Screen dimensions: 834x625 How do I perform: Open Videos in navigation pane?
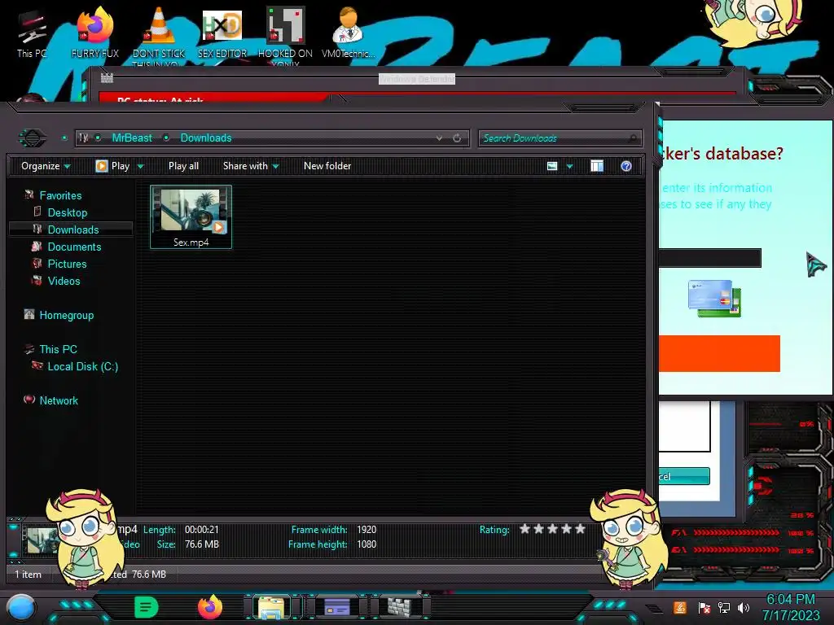coord(64,281)
